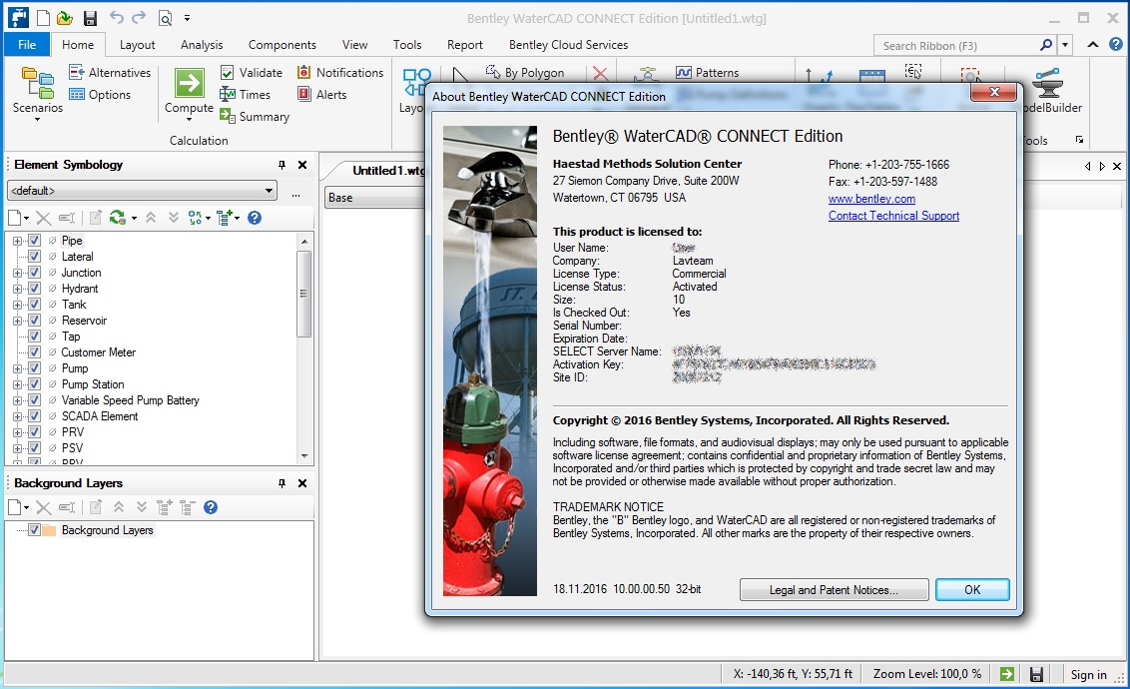
Task: Open Legal and Patent Notices
Action: pyautogui.click(x=834, y=589)
